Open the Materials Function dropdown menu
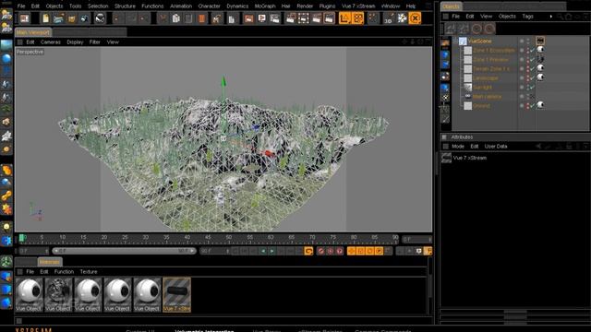Screen dimensions: 591x332 tap(64, 272)
